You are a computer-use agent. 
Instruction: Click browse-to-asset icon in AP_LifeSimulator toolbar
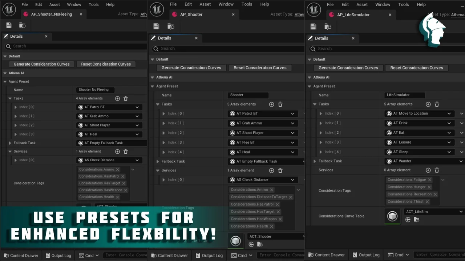click(x=328, y=26)
